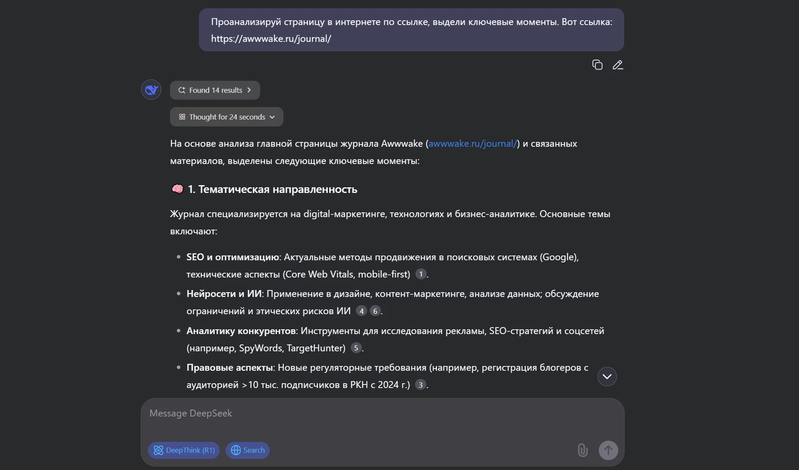
Task: Attach a file with paperclip icon
Action: 582,450
